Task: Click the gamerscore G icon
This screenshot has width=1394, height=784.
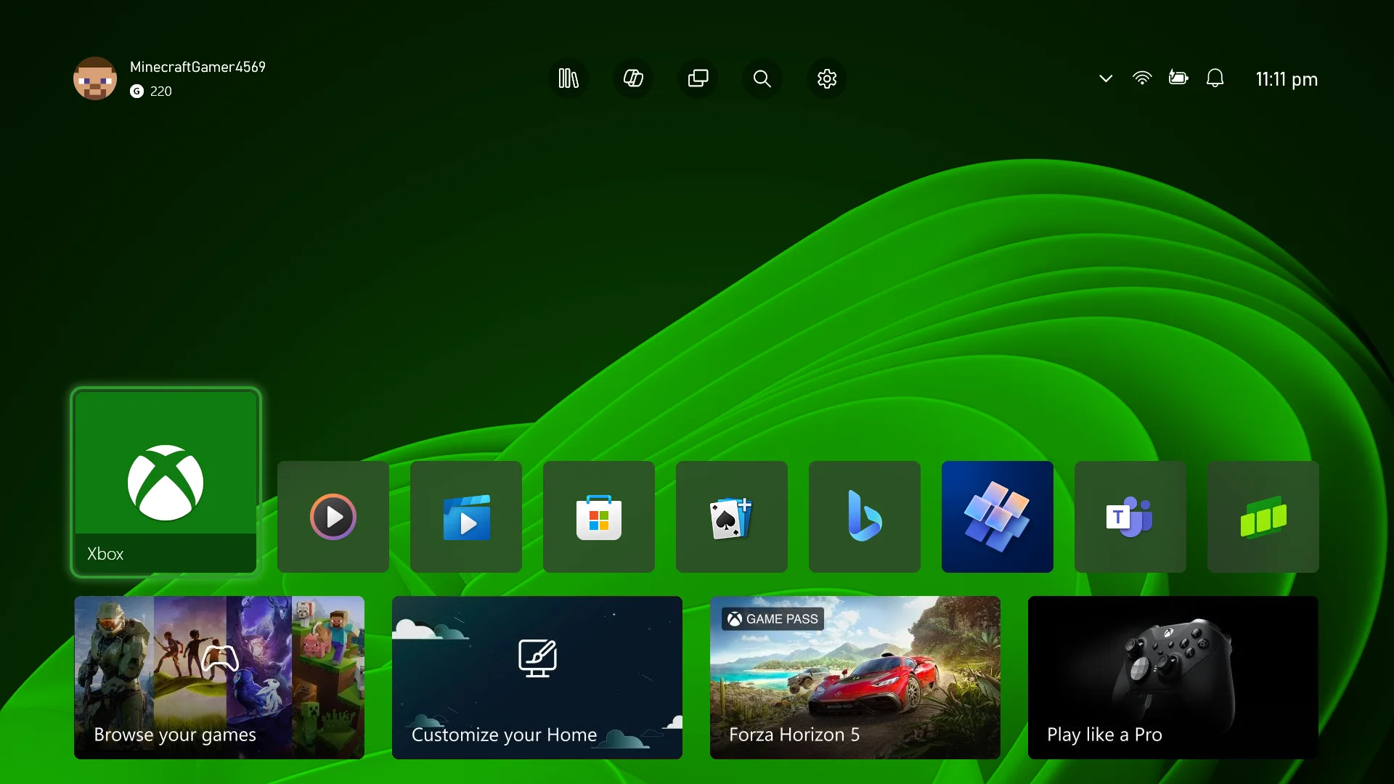Action: click(x=136, y=91)
